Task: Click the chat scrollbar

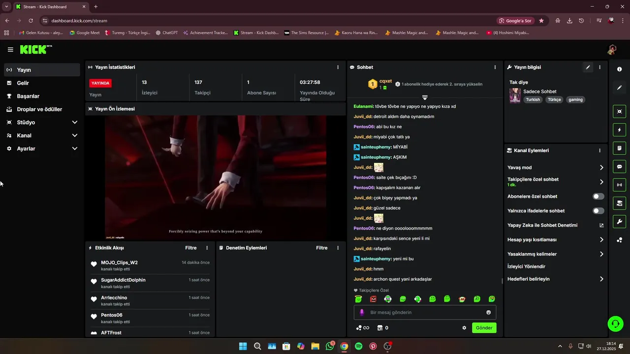Action: pyautogui.click(x=502, y=281)
